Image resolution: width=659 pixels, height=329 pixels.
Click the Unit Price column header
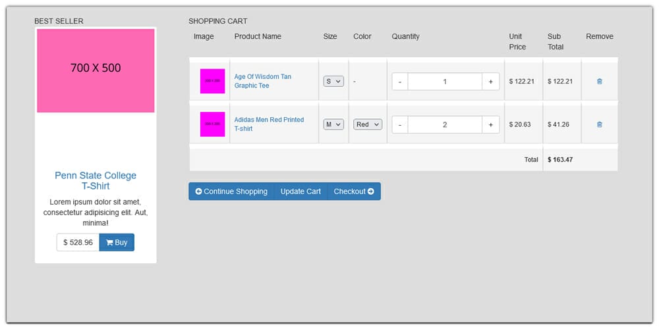[517, 41]
